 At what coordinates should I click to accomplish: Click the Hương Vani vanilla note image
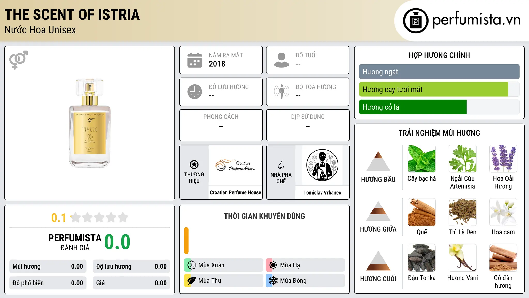462,258
